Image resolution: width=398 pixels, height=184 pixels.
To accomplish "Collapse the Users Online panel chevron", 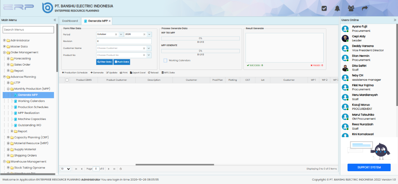I will pyautogui.click(x=395, y=20).
